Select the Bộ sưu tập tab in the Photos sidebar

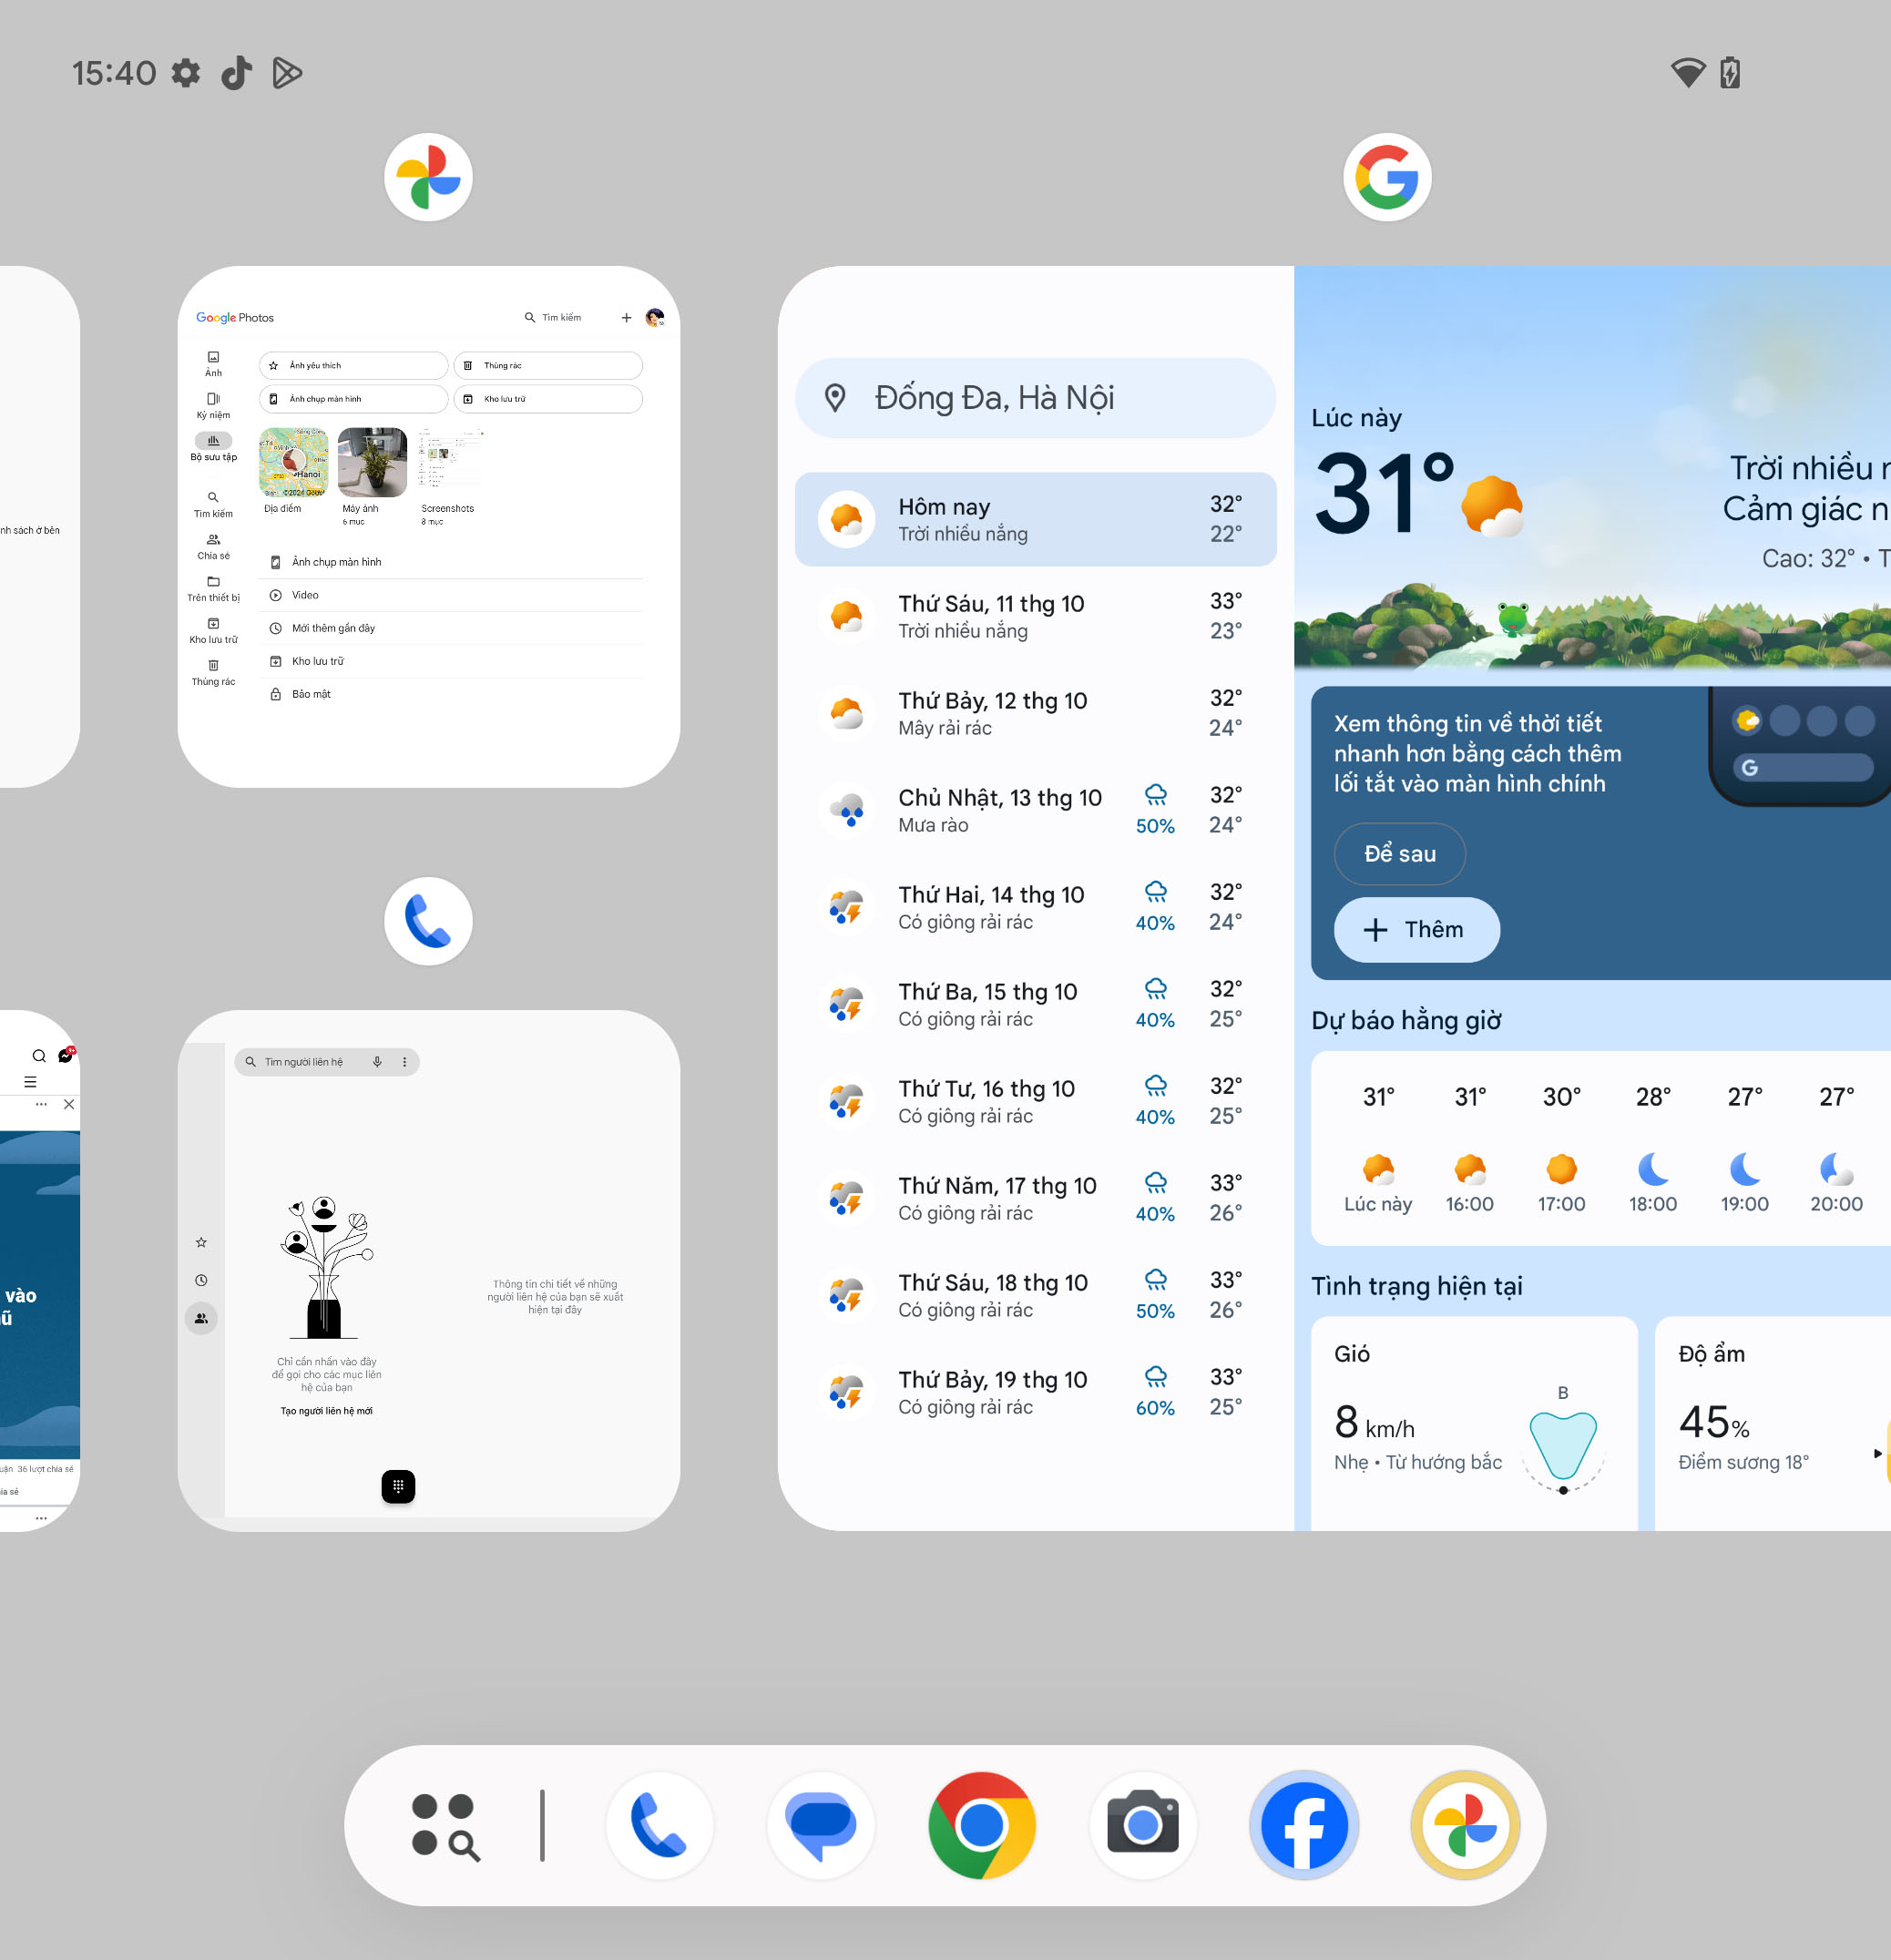coord(213,447)
